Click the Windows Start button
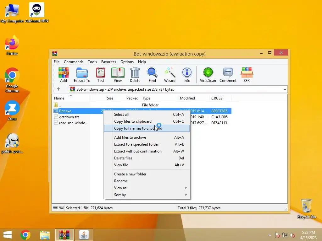This screenshot has width=322, height=241. (x=8, y=235)
